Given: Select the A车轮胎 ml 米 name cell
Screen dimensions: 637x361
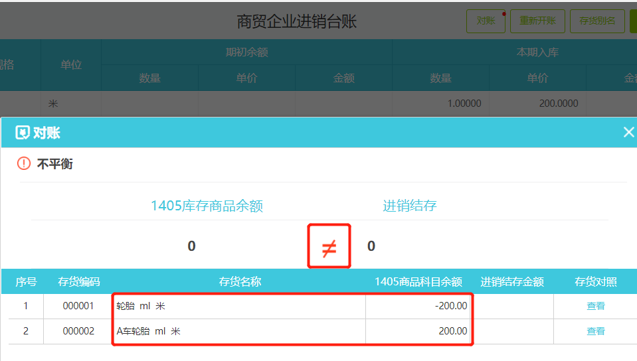Looking at the screenshot, I should pos(239,331).
